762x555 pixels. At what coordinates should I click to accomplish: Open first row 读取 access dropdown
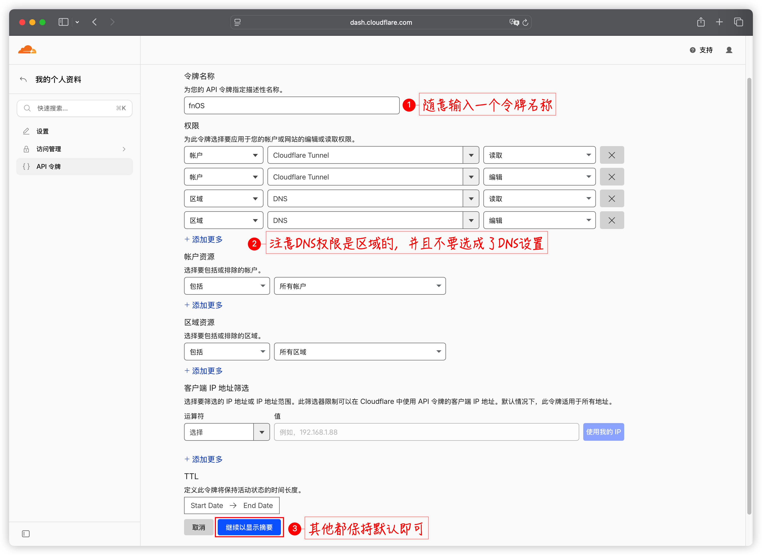(539, 155)
